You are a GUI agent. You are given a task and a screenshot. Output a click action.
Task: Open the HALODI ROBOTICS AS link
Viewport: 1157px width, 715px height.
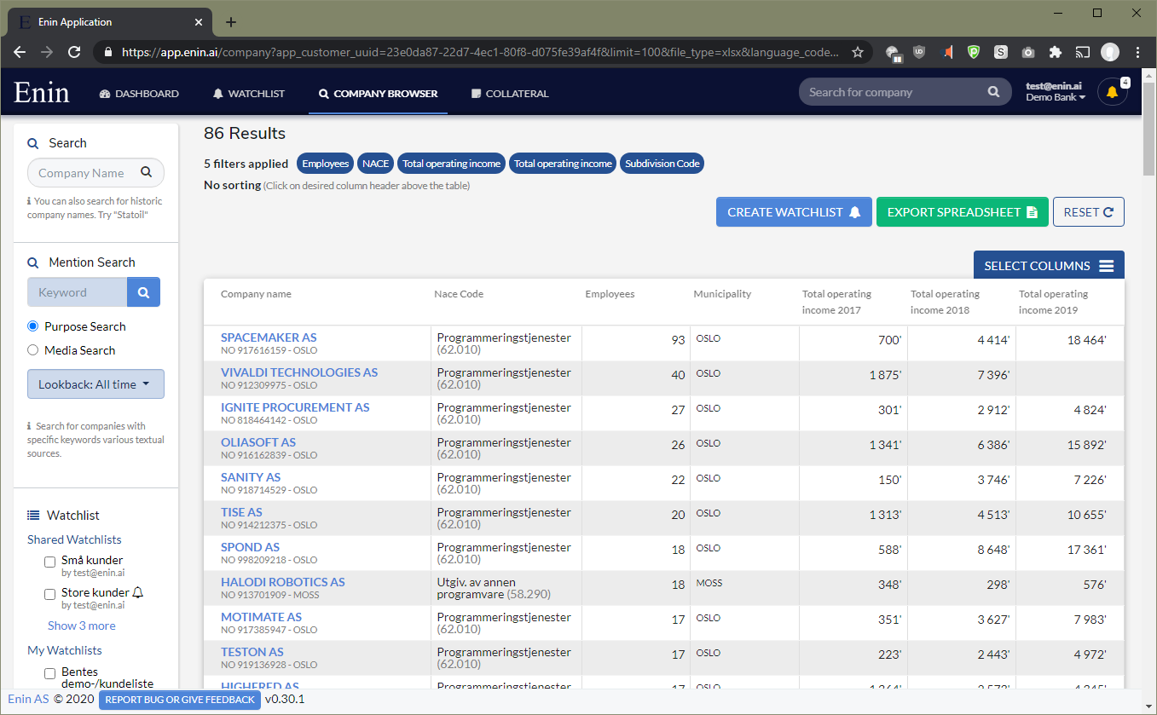click(x=283, y=582)
